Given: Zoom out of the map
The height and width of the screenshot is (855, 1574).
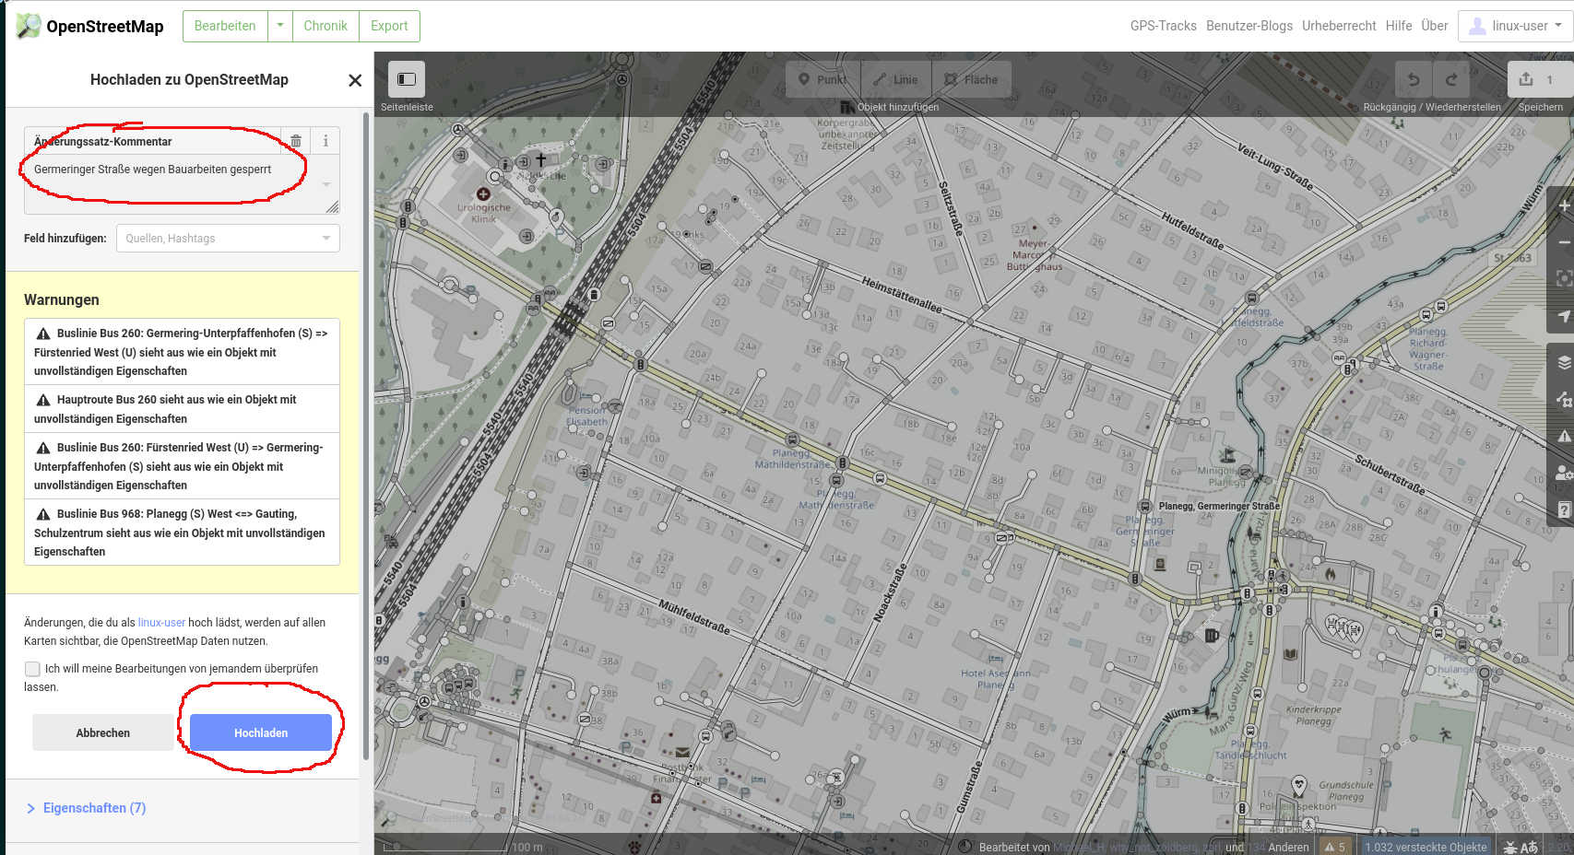Looking at the screenshot, I should tap(1563, 241).
